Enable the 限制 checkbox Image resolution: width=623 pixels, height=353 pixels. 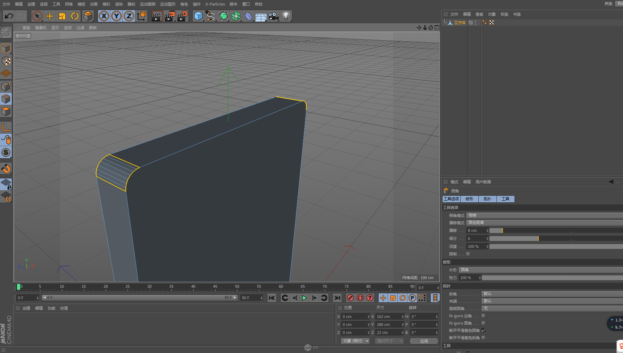(468, 254)
